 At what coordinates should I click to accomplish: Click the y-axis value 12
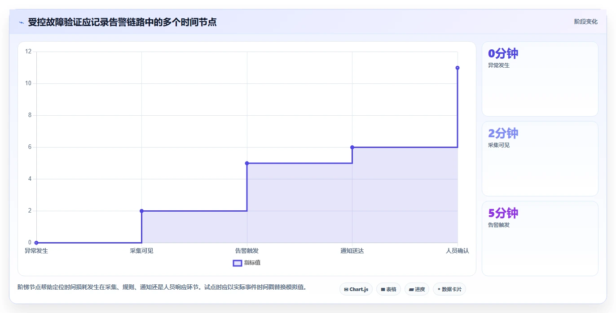tap(28, 52)
